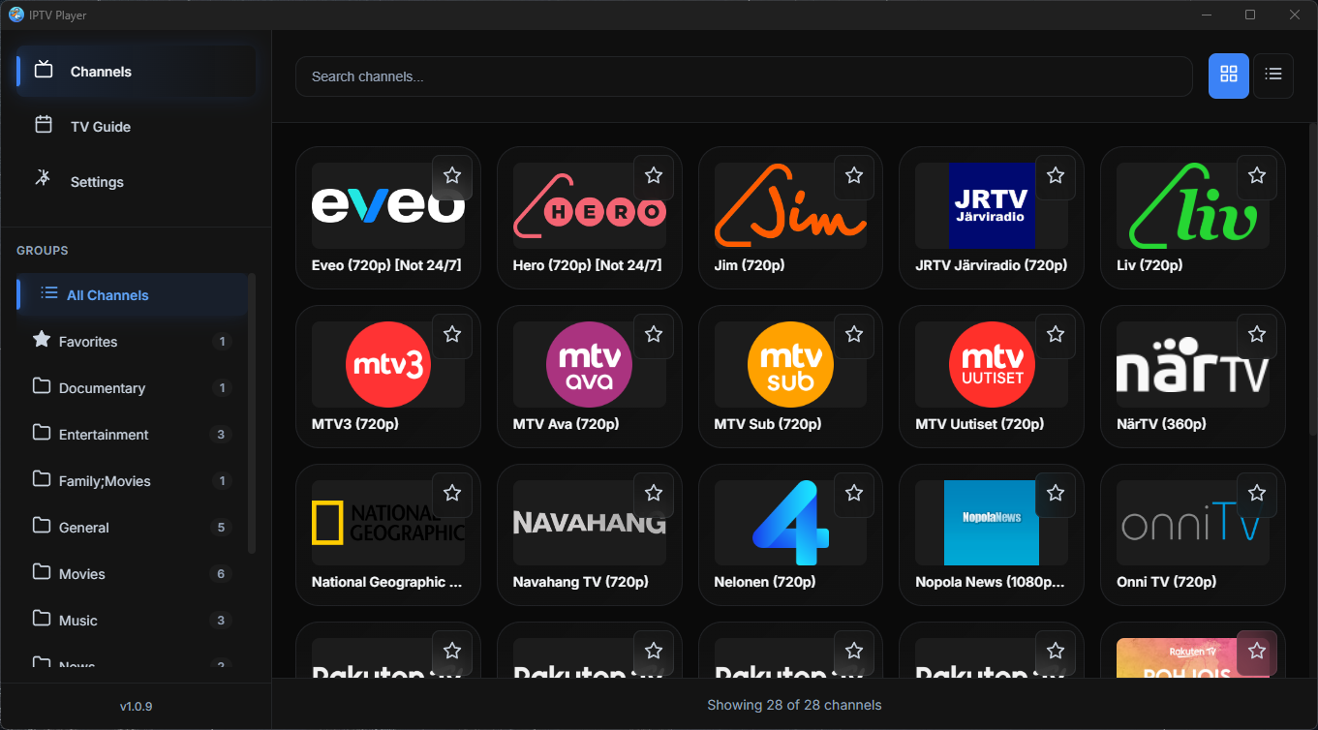Click the search channels input field
Screen dimensions: 1318x730
[x=744, y=76]
